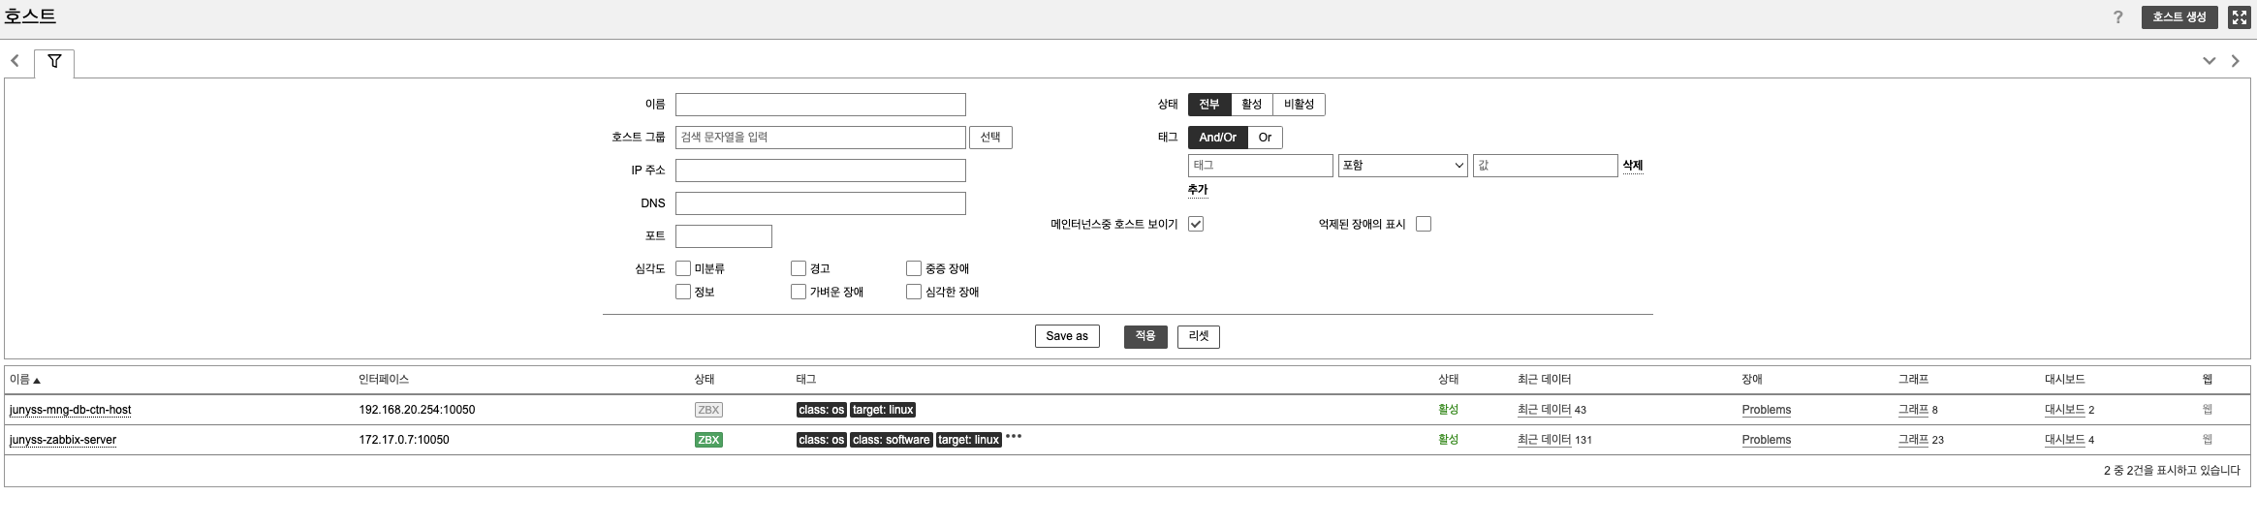The image size is (2257, 527).
Task: Open 최근 데이터 131 link
Action: [1544, 440]
